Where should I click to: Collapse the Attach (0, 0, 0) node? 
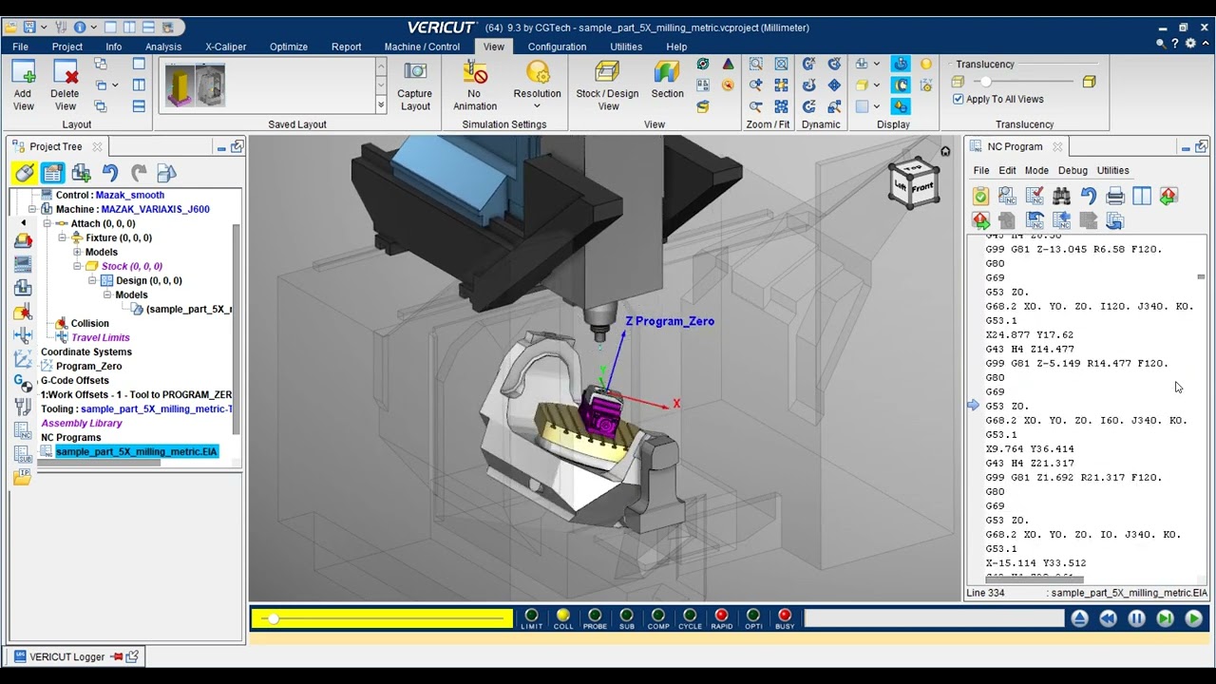point(47,223)
